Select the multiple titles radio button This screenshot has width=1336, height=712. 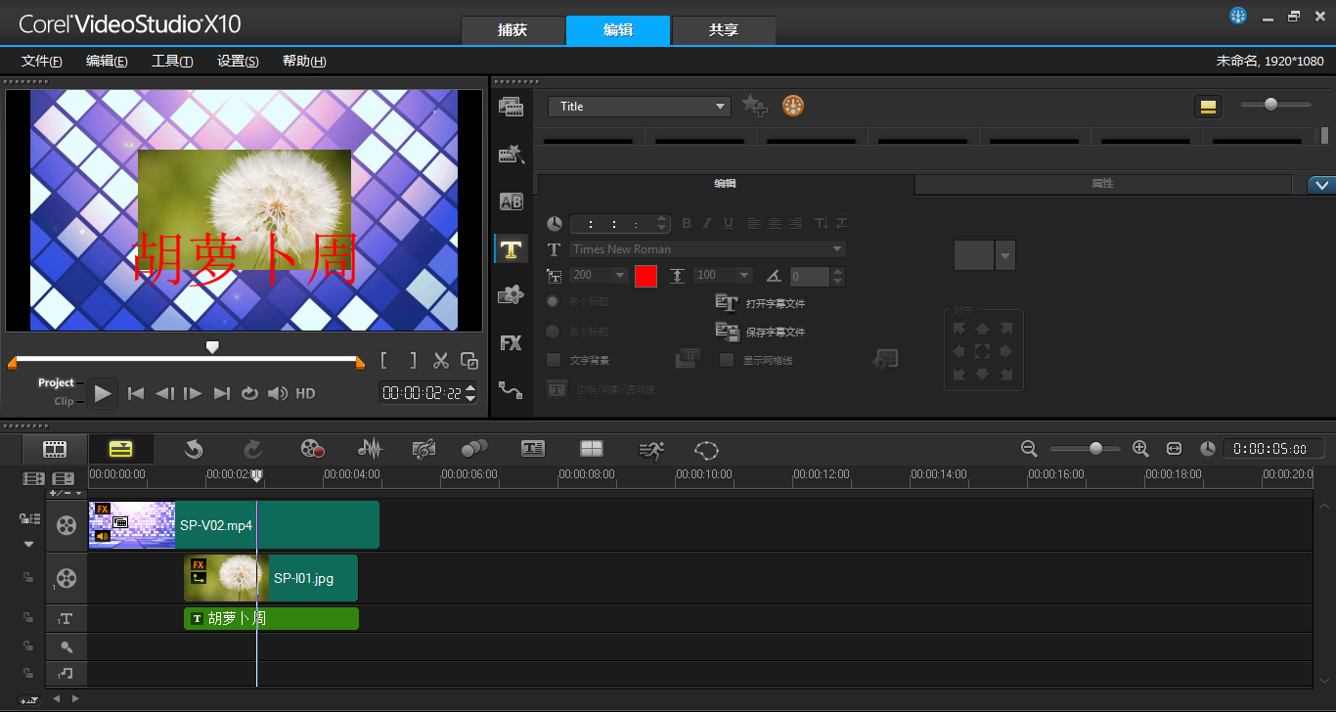(554, 302)
